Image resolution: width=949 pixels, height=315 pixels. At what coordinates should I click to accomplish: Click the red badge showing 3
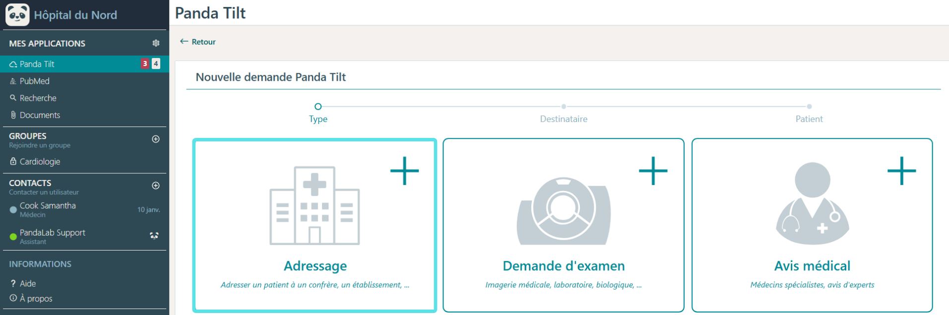click(x=145, y=63)
